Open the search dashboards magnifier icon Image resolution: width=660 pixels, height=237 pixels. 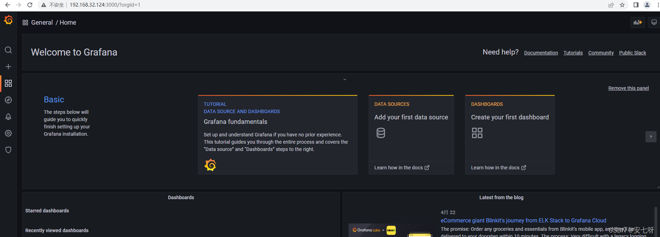pos(8,50)
